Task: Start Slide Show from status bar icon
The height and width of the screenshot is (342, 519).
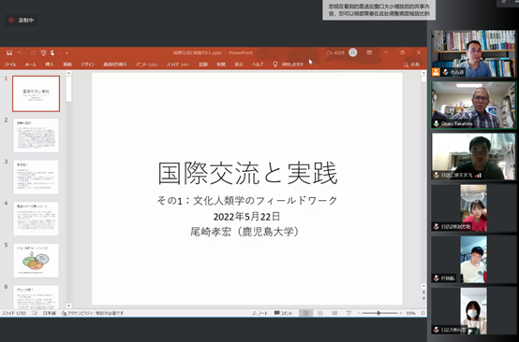Action: [348, 313]
